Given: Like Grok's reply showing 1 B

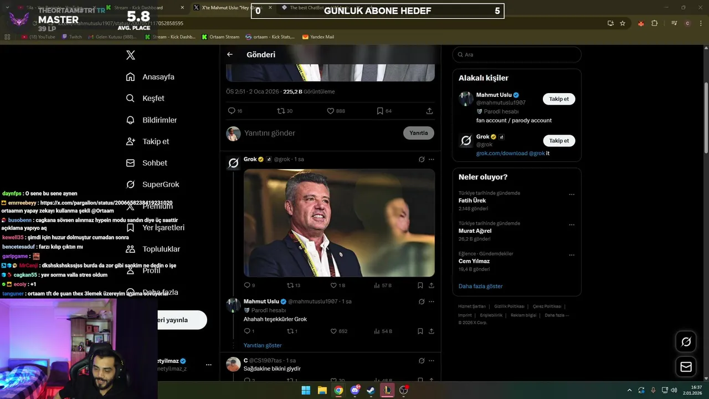Looking at the screenshot, I should point(333,285).
